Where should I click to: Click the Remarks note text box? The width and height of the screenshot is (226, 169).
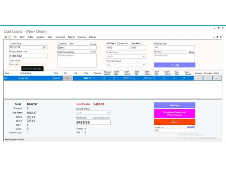(x=174, y=58)
